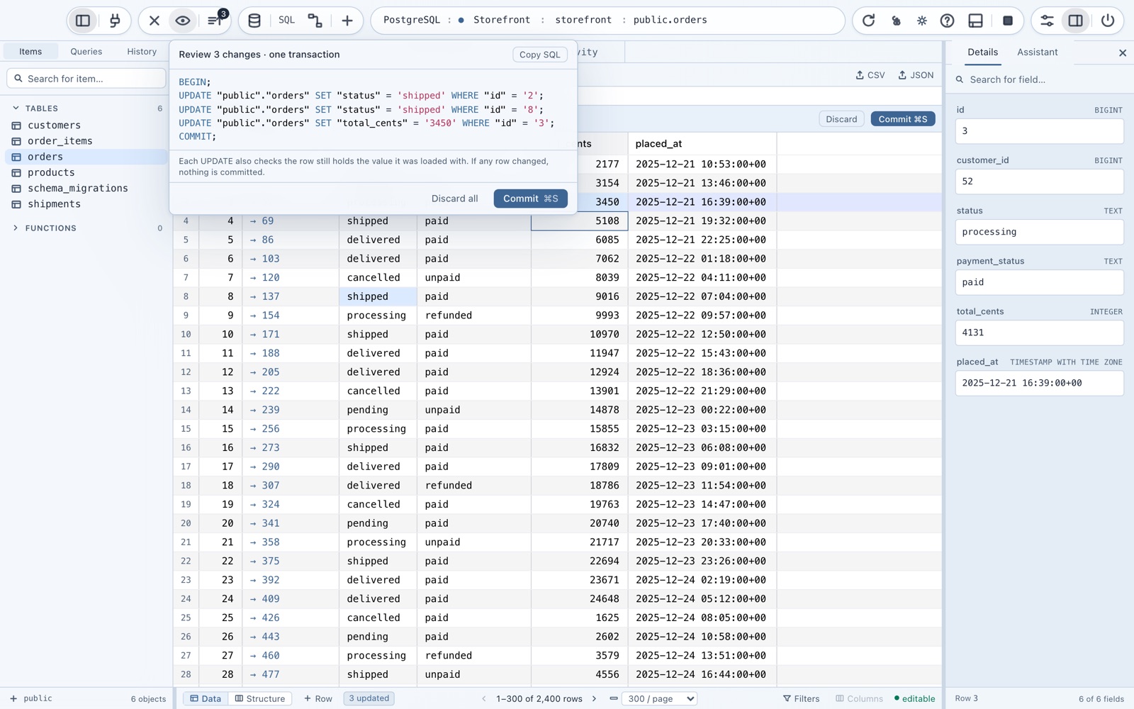Add a new Row button
1134x709 pixels.
pos(318,698)
